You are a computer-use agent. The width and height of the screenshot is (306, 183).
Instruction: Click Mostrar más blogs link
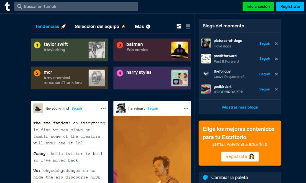[240, 107]
